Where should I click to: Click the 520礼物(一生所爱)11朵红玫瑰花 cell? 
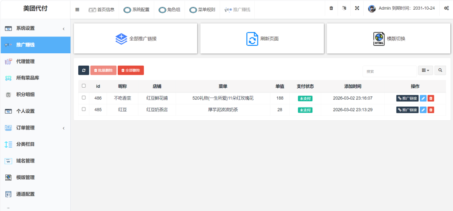[223, 98]
